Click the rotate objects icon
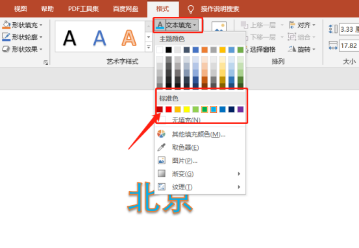The height and width of the screenshot is (248, 359). point(292,49)
